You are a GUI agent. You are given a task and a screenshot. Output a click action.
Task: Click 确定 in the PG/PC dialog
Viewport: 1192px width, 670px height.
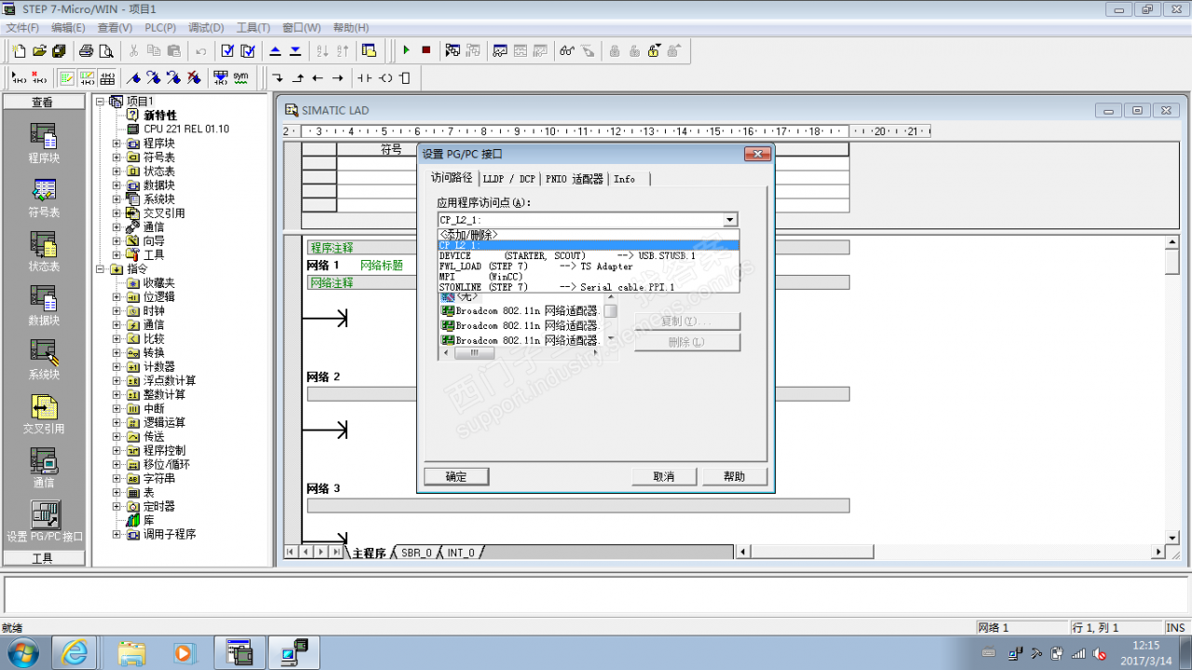(x=456, y=476)
